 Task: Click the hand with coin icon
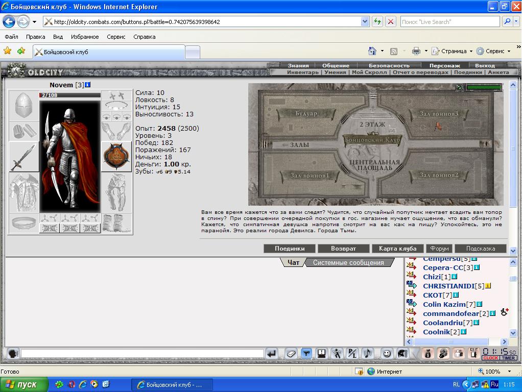tap(443, 353)
